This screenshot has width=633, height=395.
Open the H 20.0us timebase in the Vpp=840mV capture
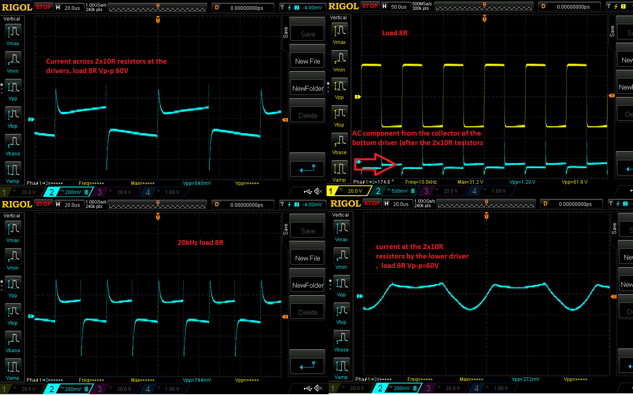point(69,7)
